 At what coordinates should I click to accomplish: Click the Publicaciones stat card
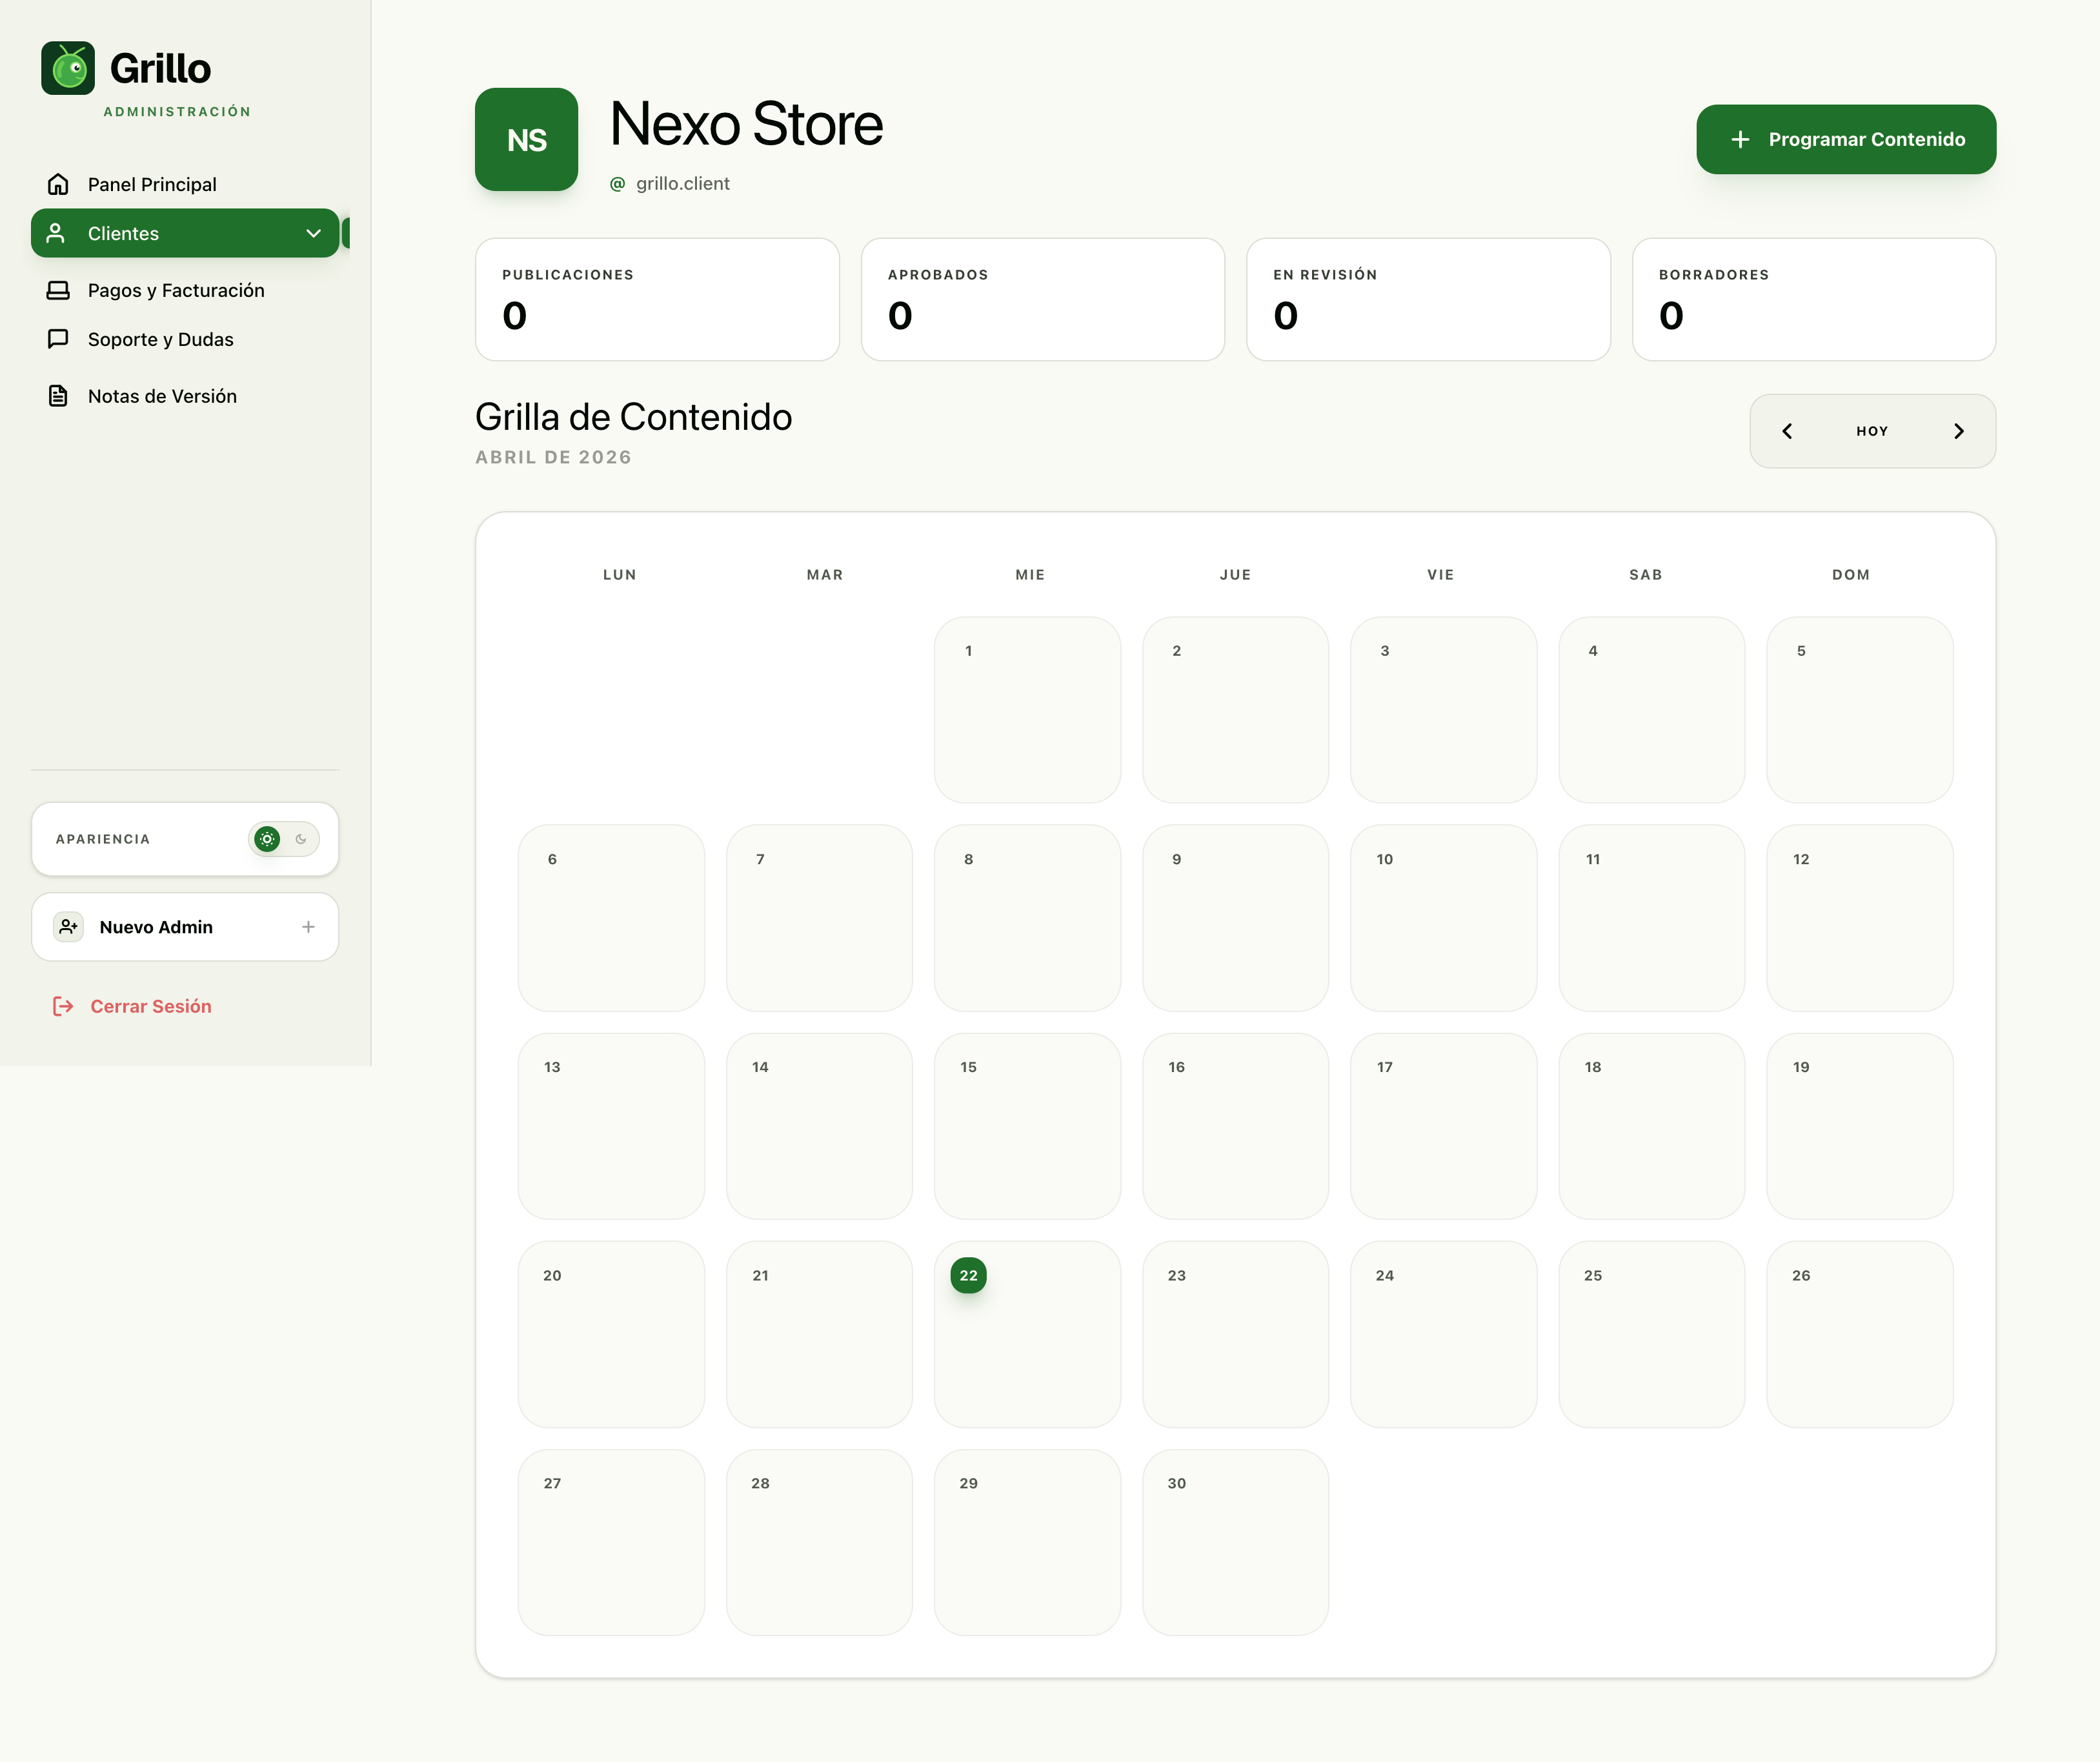pos(657,299)
